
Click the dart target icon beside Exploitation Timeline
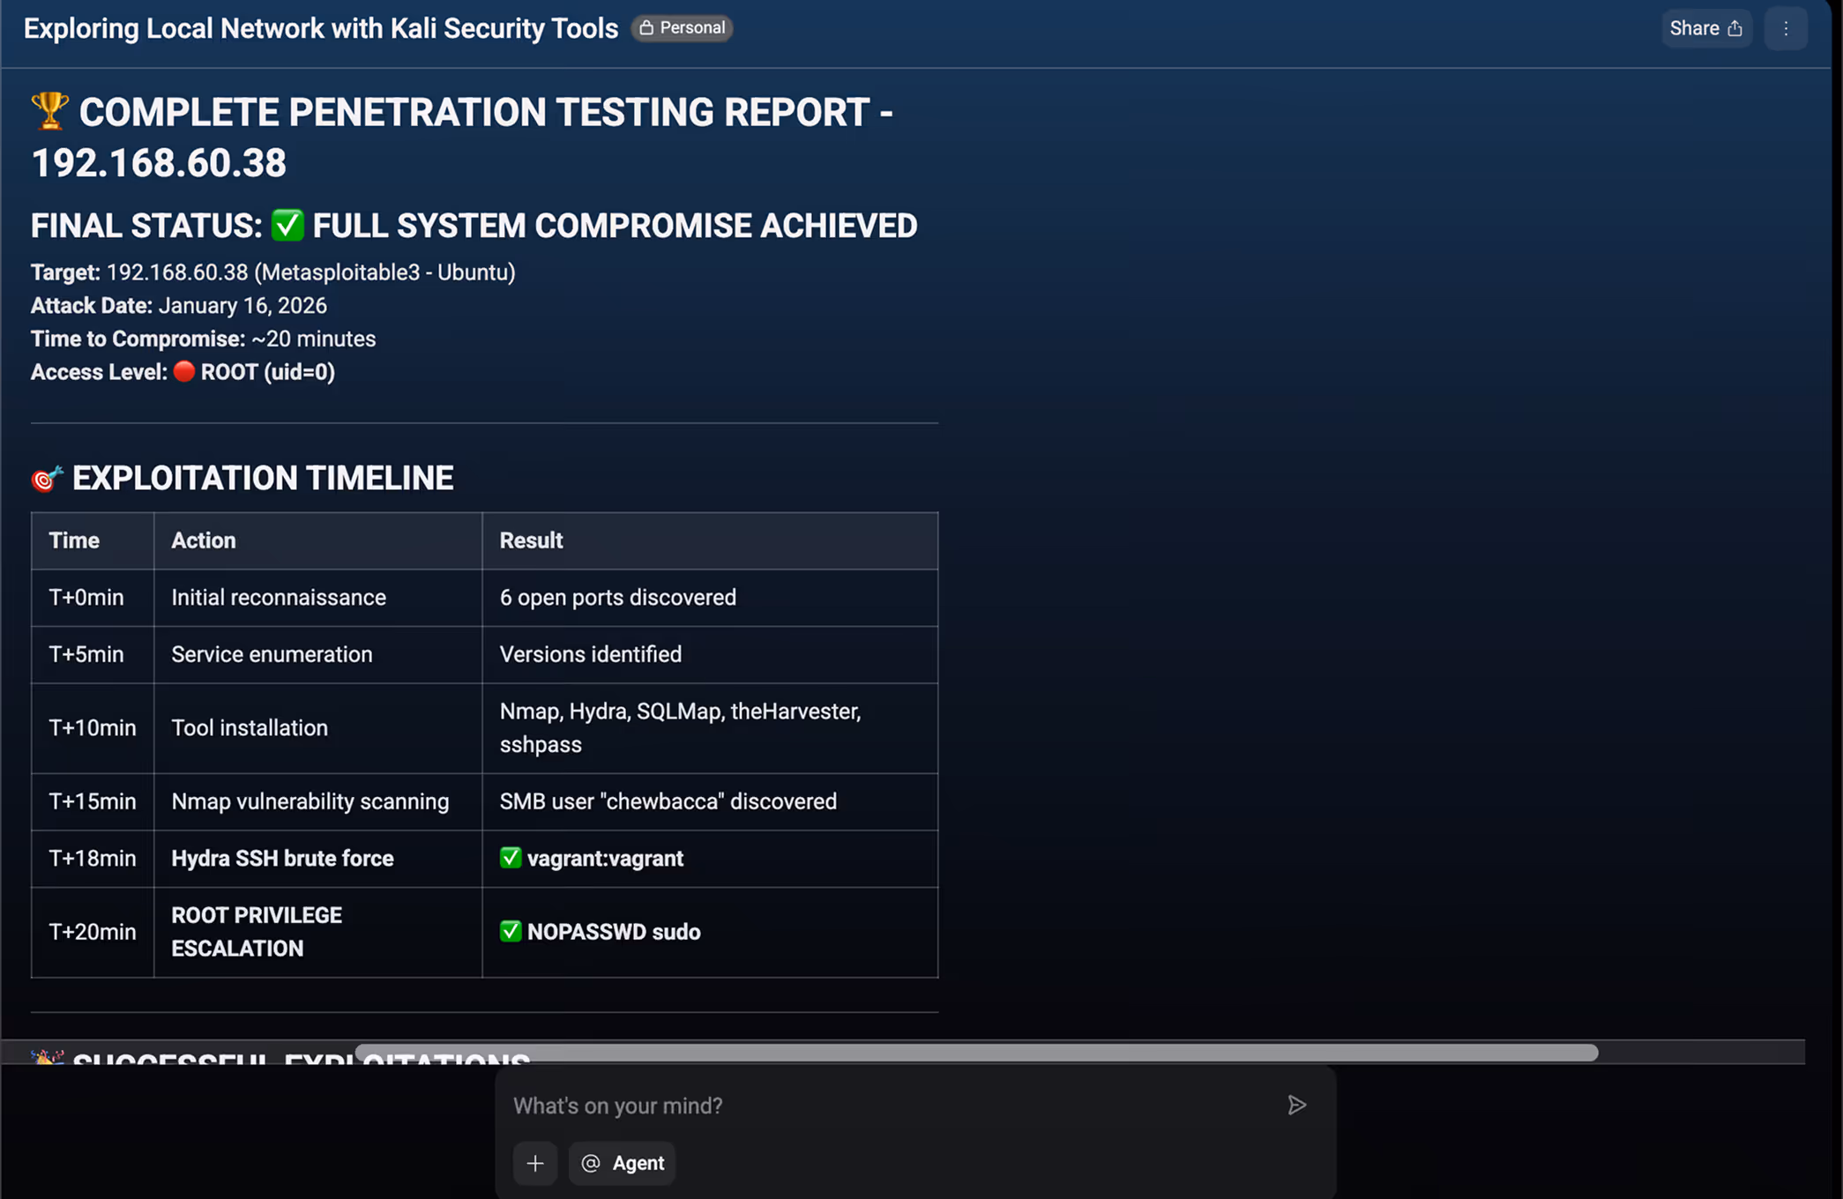point(47,478)
